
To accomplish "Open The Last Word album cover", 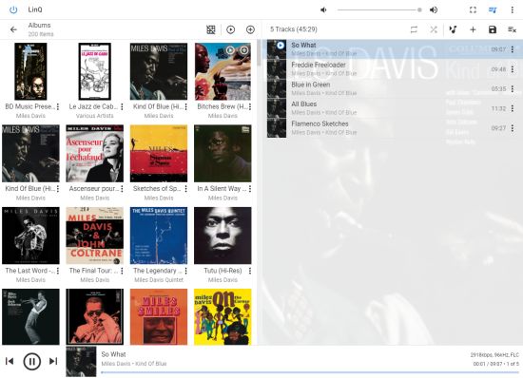I will pyautogui.click(x=30, y=236).
